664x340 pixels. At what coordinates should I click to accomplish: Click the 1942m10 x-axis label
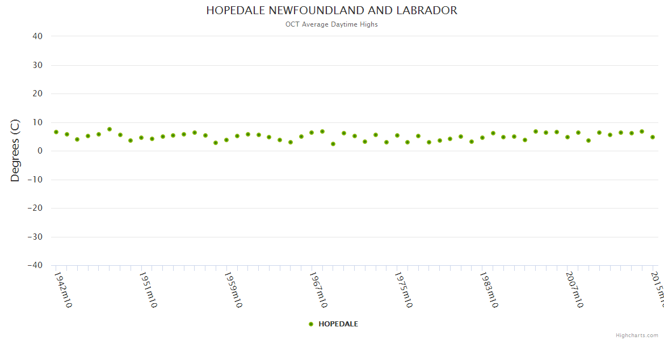[x=62, y=289]
